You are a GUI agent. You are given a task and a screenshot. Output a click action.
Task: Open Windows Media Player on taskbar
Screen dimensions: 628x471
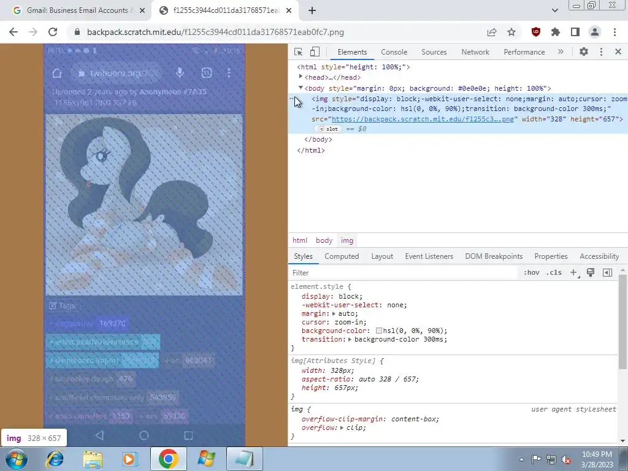click(129, 459)
